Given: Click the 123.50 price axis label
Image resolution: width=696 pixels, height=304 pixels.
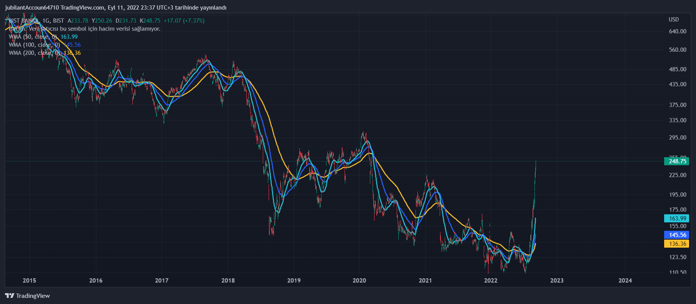Looking at the screenshot, I should click(678, 257).
